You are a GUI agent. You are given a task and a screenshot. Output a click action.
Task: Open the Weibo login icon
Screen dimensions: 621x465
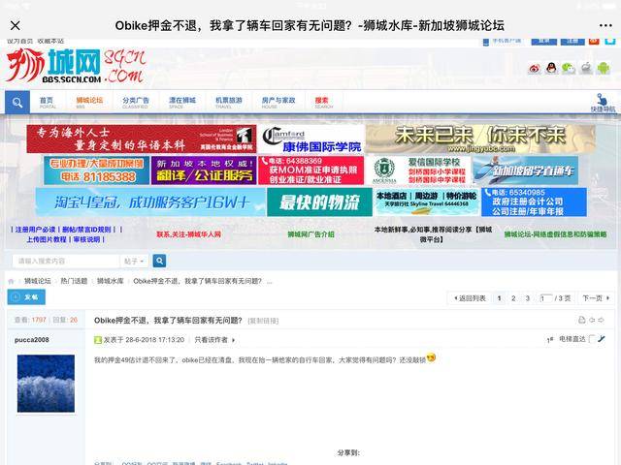click(x=535, y=68)
